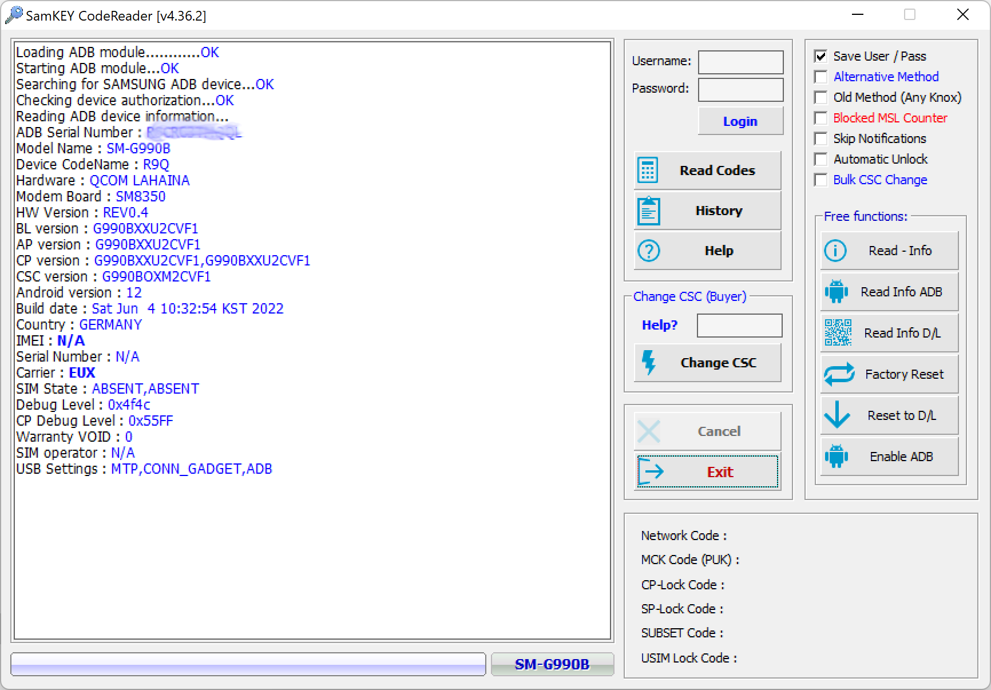Uncheck Save User / Pass
This screenshot has width=991, height=690.
pyautogui.click(x=820, y=56)
